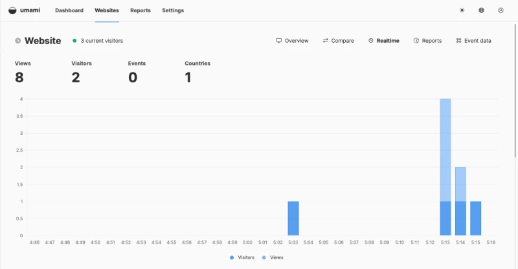Click the Compare arrows icon
This screenshot has width=518, height=269.
point(326,41)
